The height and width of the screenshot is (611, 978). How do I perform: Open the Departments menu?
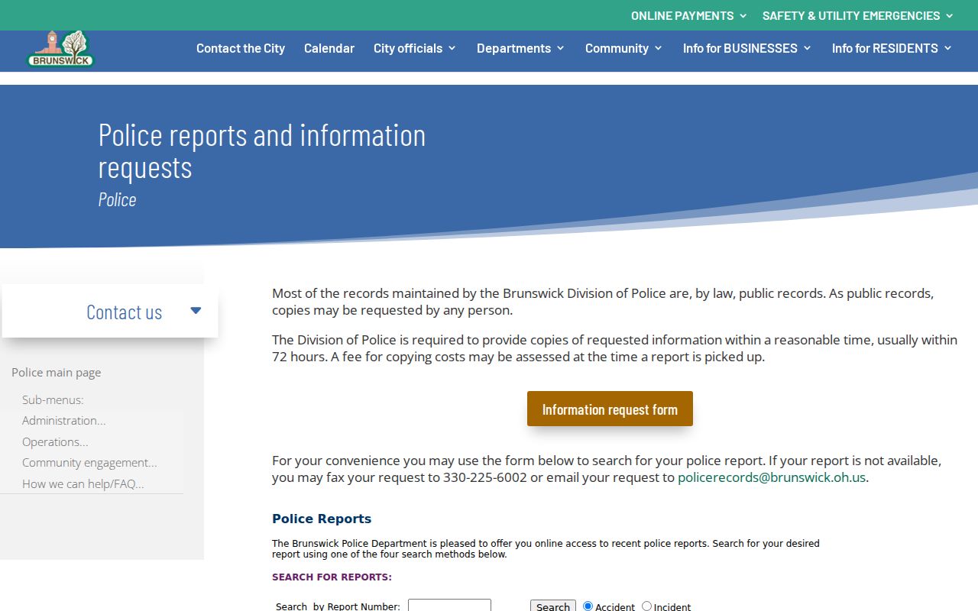513,48
